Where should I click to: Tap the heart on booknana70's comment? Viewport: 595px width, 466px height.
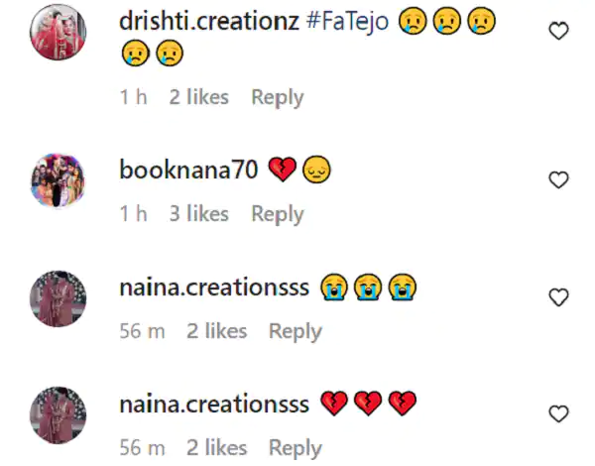pyautogui.click(x=559, y=180)
